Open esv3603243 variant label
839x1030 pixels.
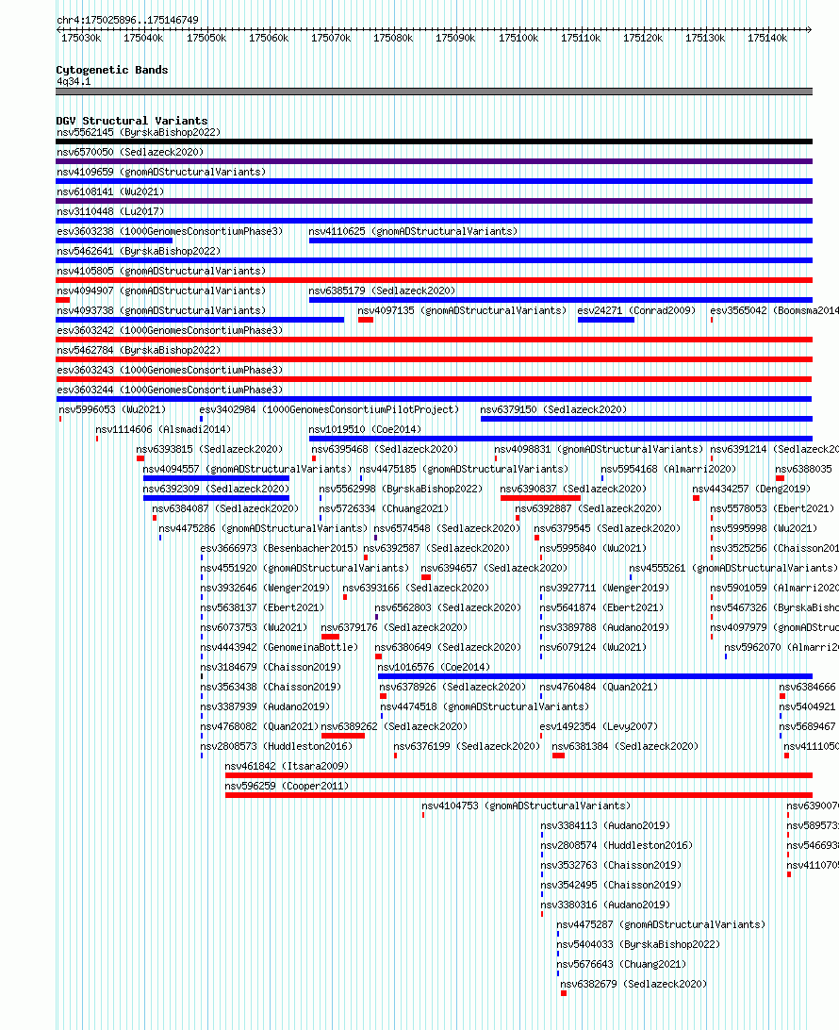coord(170,370)
